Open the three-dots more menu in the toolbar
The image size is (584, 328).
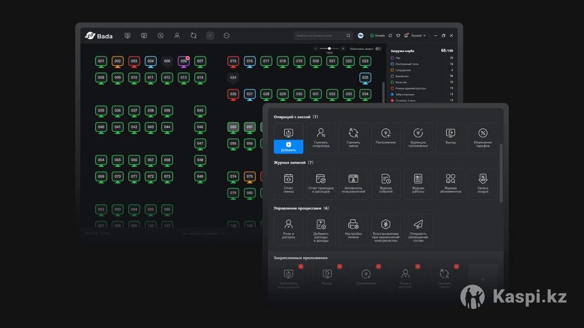tap(226, 35)
